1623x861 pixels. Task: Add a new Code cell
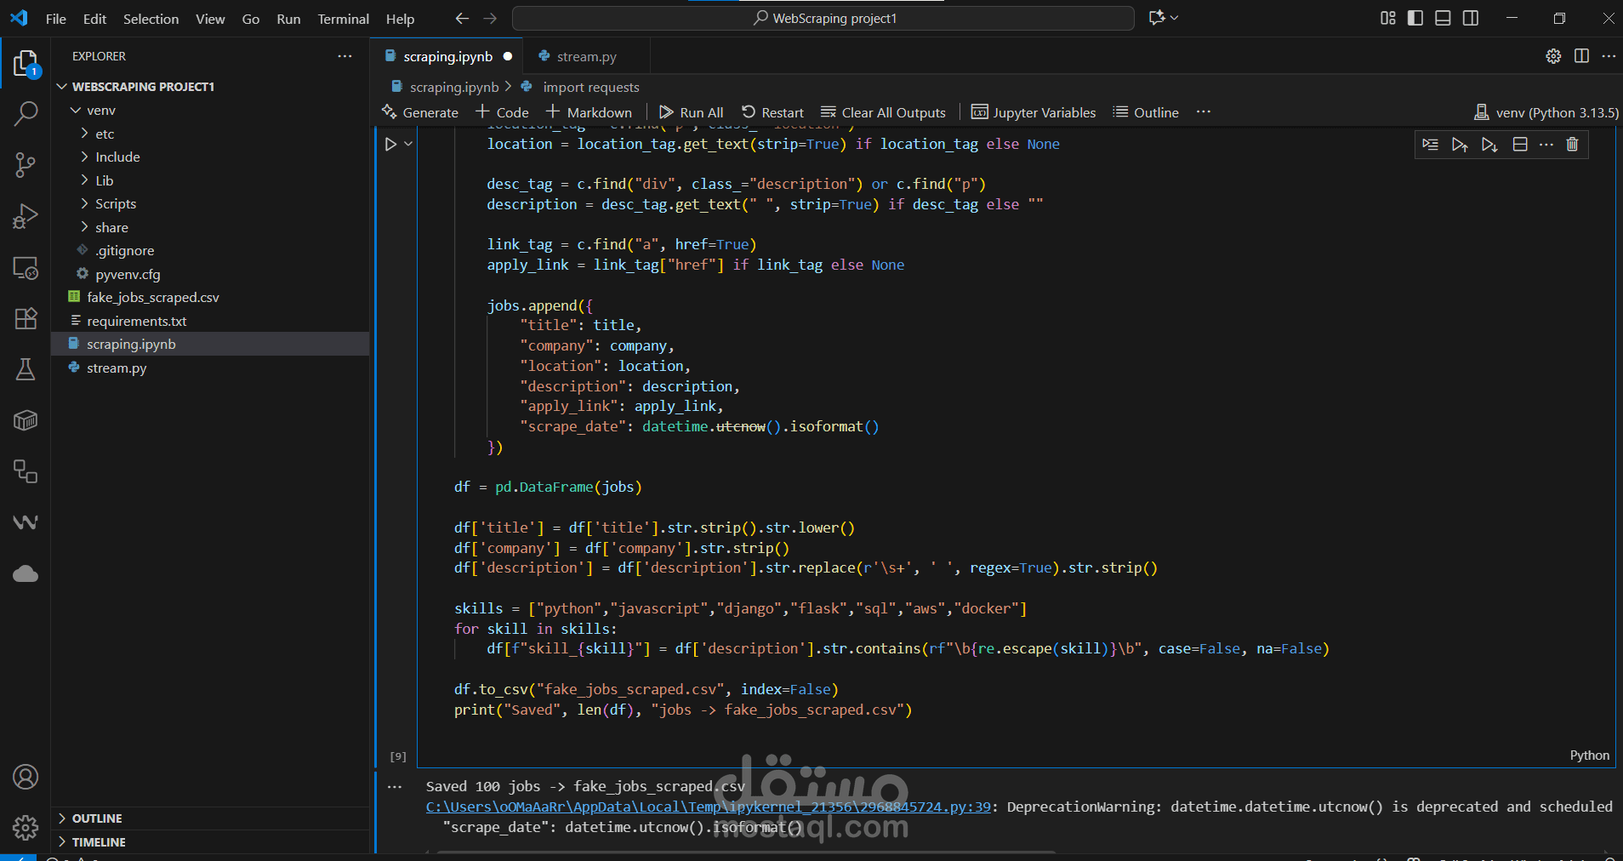pyautogui.click(x=502, y=112)
